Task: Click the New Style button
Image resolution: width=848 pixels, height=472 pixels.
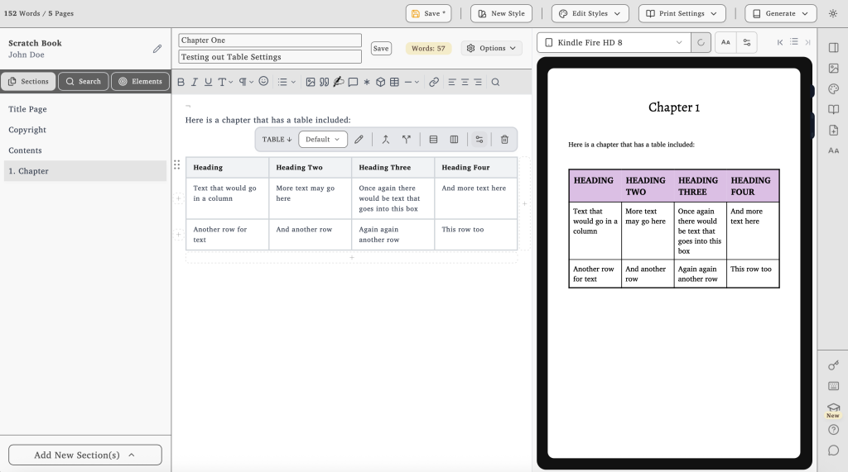Action: click(x=501, y=13)
